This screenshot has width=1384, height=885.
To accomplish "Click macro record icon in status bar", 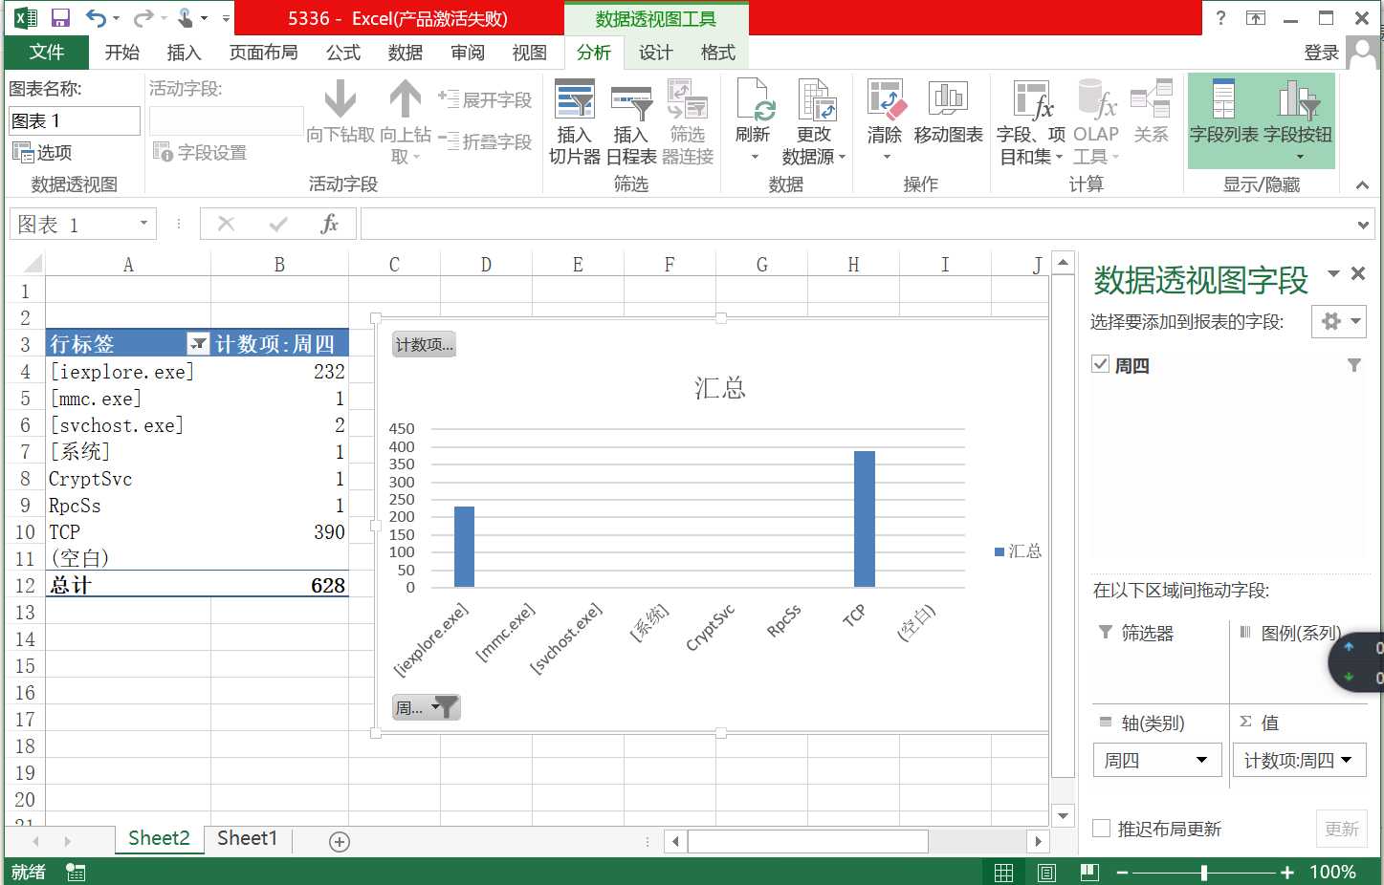I will [76, 873].
